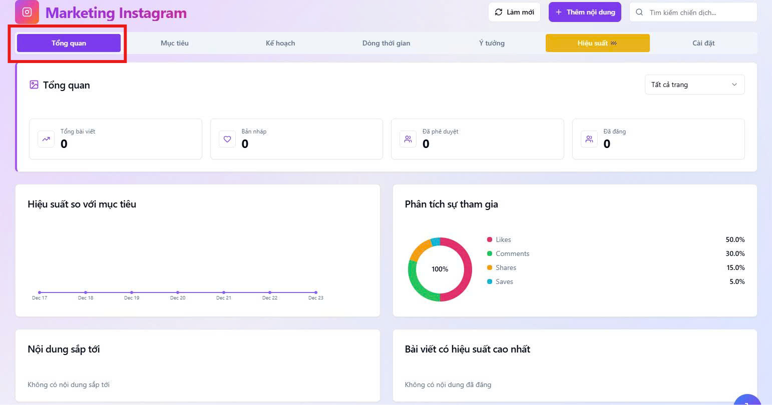Click the green Comments legend dot
The image size is (772, 405).
click(490, 253)
